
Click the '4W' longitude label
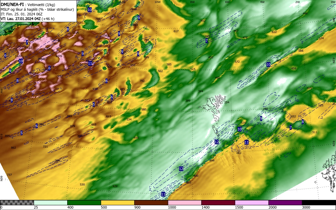[x=262, y=2]
